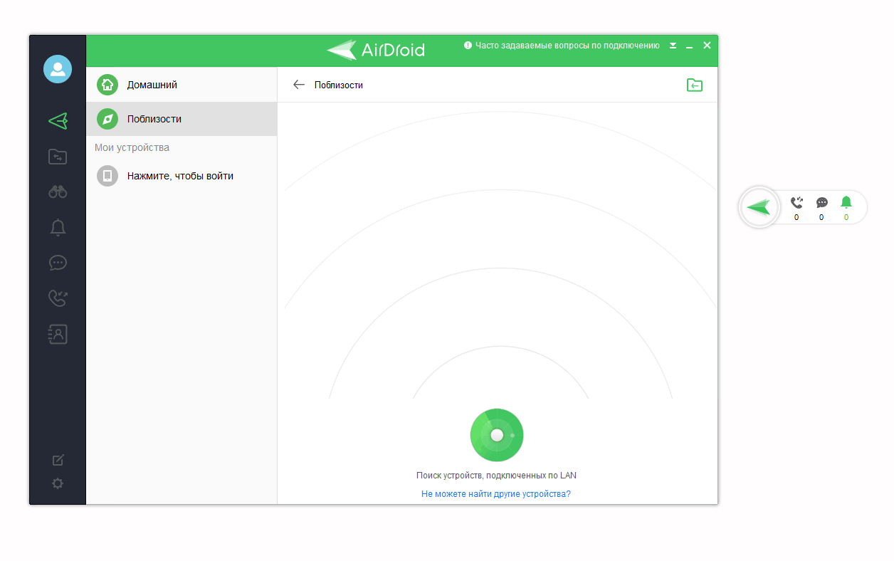The image size is (894, 561).
Task: Open the Settings gear icon
Action: (58, 483)
